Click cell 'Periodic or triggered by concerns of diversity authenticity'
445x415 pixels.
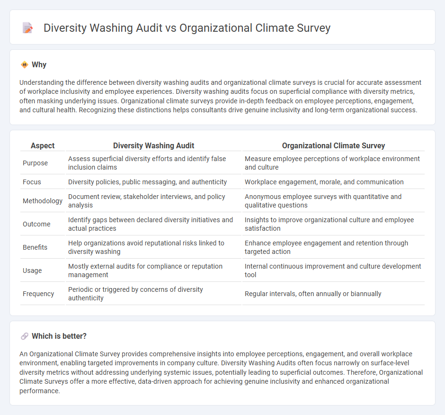tap(153, 294)
